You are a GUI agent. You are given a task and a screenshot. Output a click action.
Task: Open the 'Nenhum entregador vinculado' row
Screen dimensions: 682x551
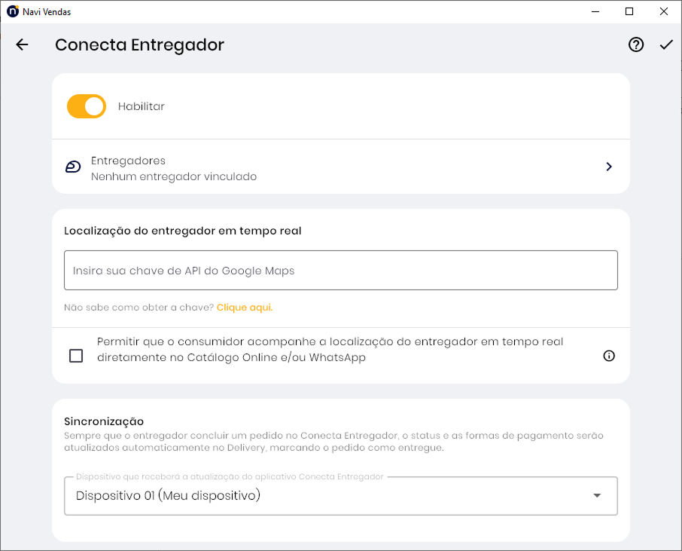[174, 176]
